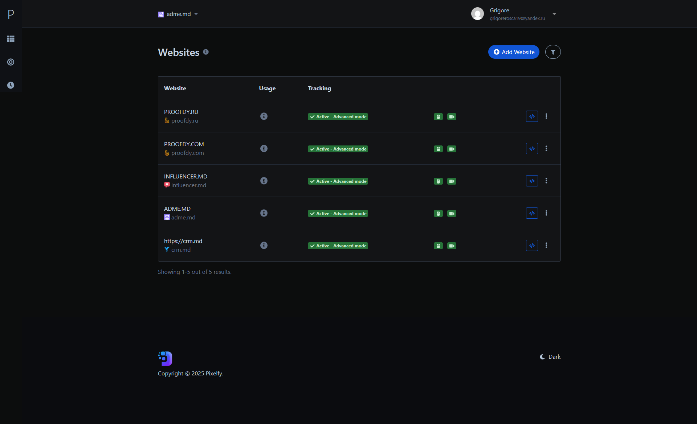Open the INFLUENCER.MD website link
Screen dimensions: 697x424
coord(186,176)
